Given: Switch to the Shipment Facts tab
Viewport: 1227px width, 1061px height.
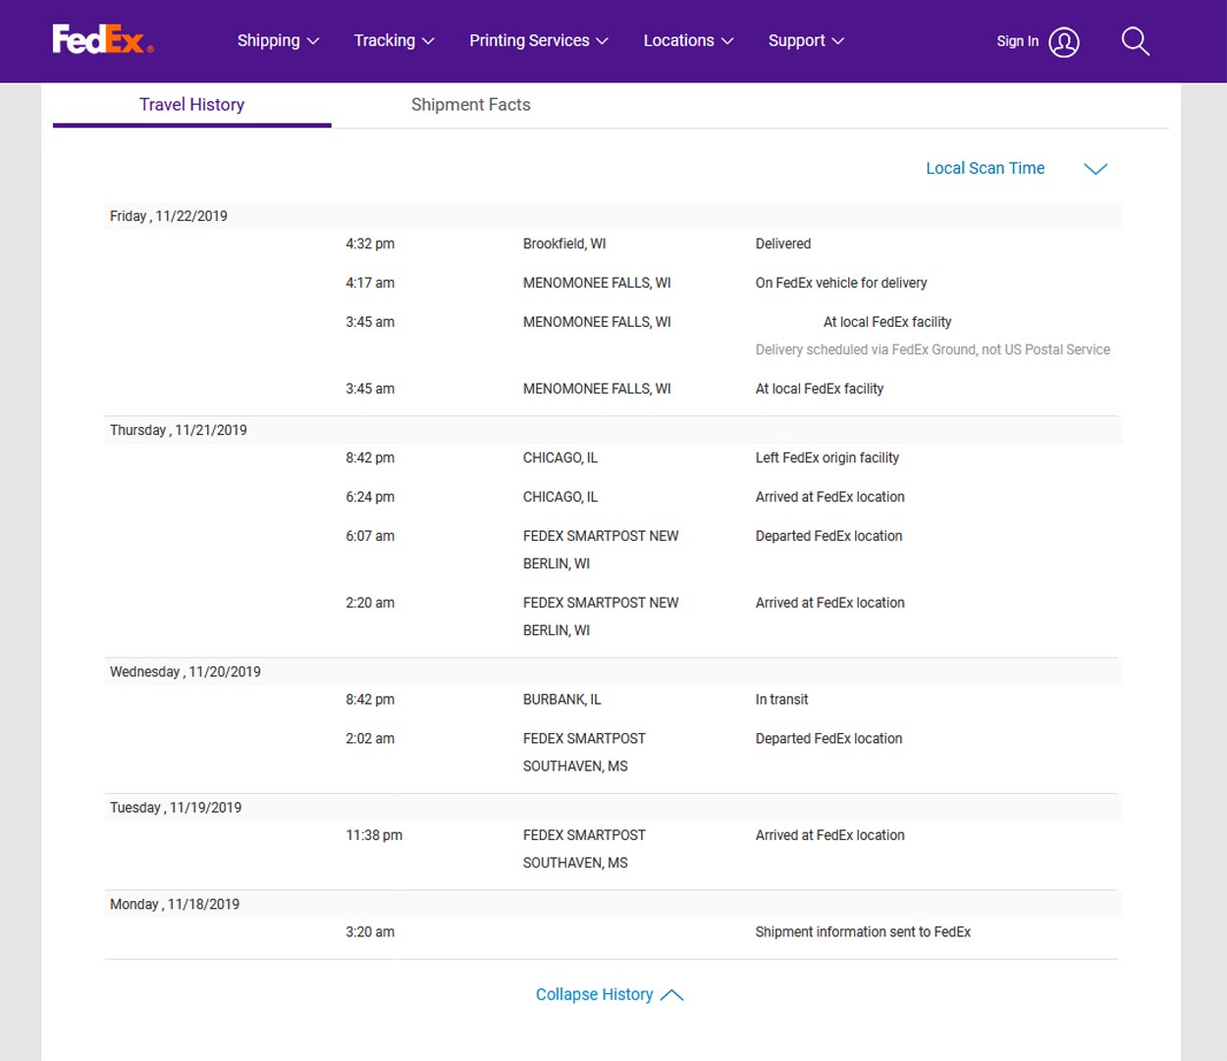Looking at the screenshot, I should [x=470, y=105].
